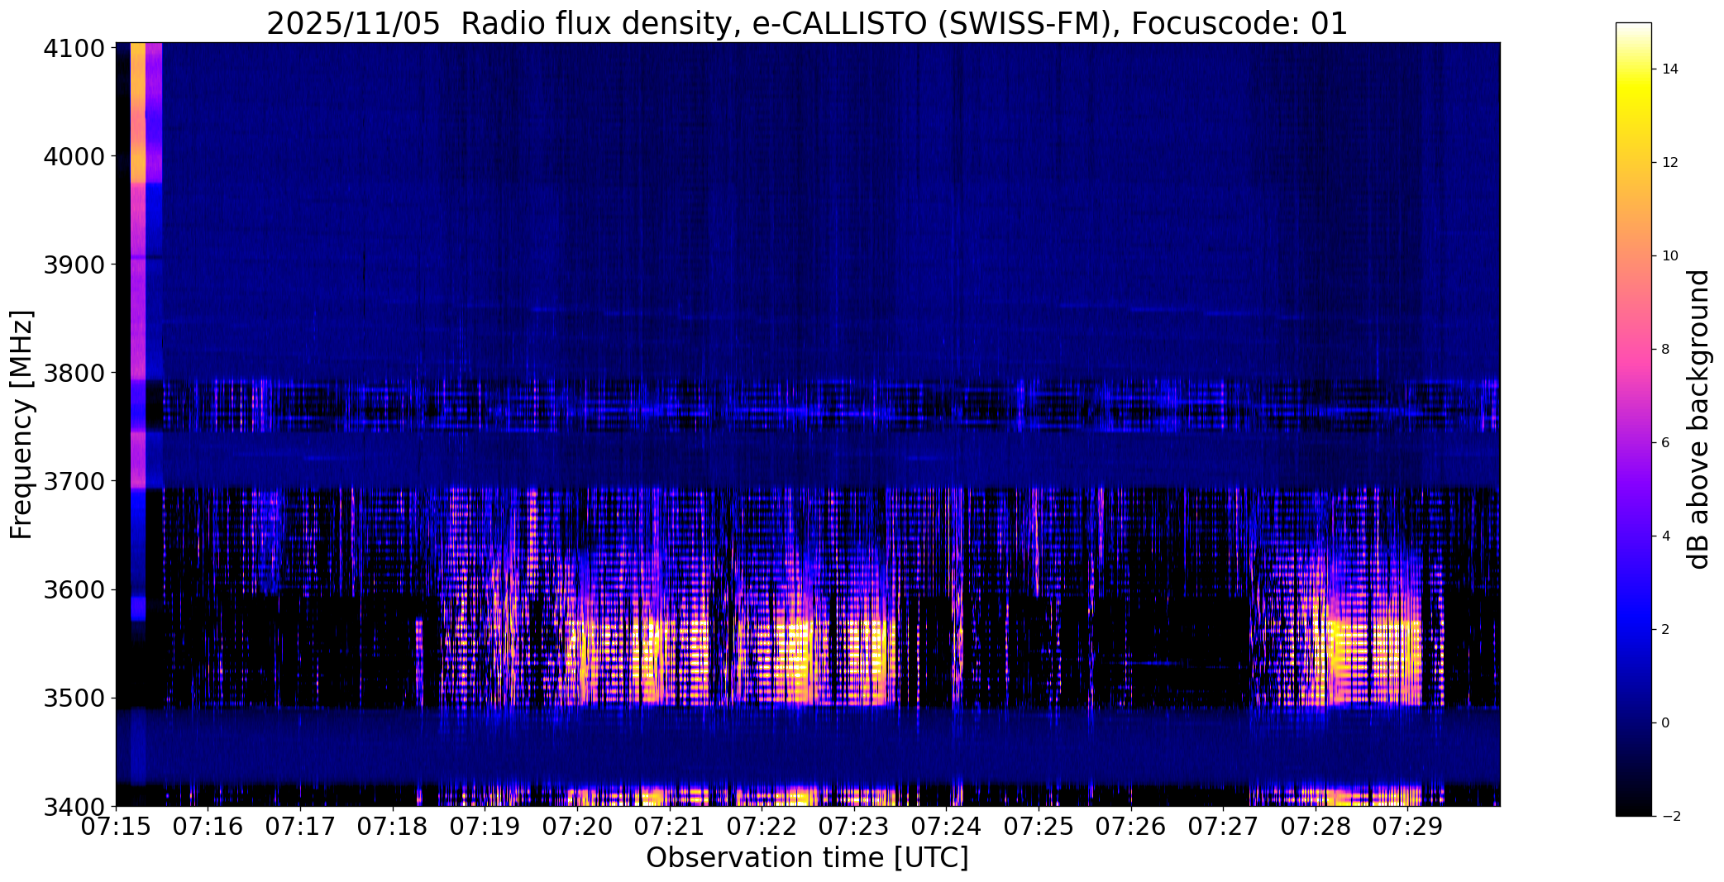Viewport: 1724px width, 882px height.
Task: Click the 'dB above background' colorbar label
Action: (1700, 419)
